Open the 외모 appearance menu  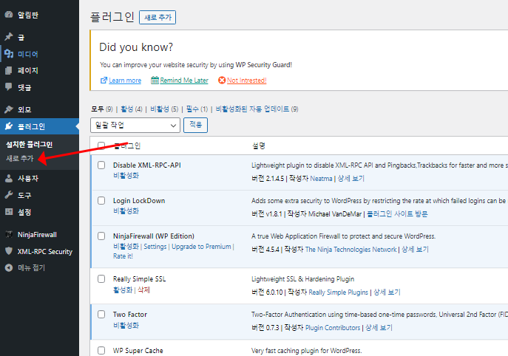tap(24, 109)
